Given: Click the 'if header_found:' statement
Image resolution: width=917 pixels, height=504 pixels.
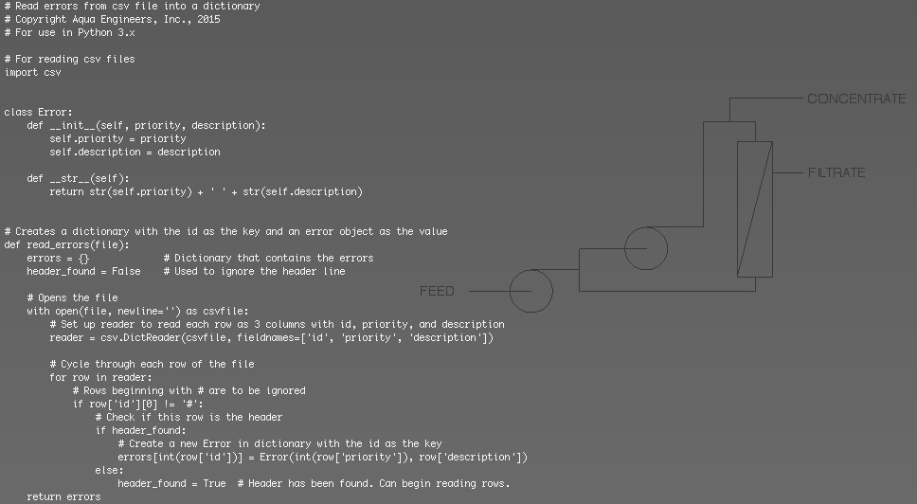Looking at the screenshot, I should [x=140, y=430].
